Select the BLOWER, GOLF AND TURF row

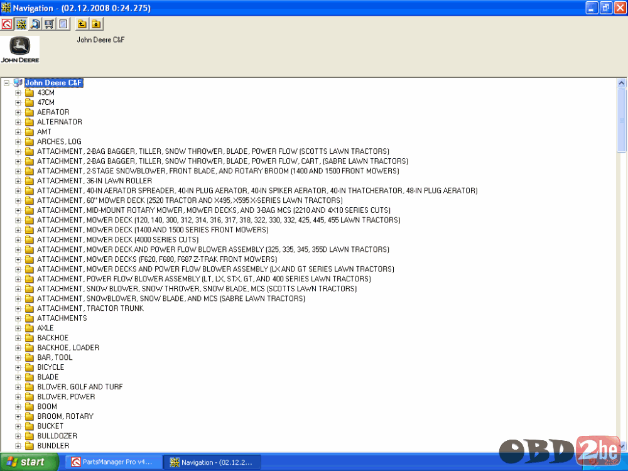tap(80, 387)
